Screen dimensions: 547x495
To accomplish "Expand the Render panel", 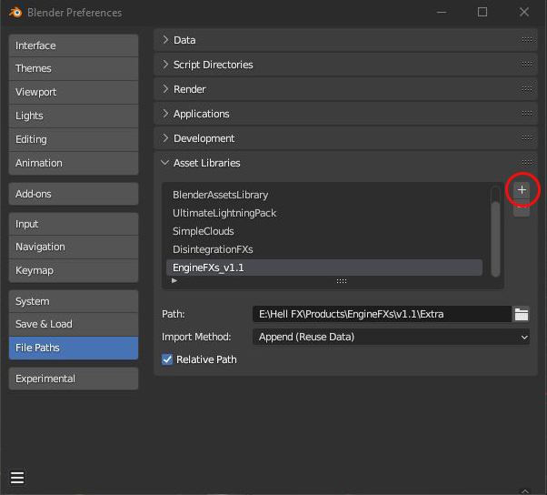I will [x=165, y=89].
